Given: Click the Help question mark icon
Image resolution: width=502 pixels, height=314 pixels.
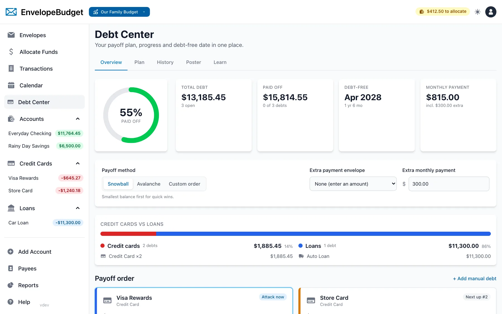Looking at the screenshot, I should 10,302.
